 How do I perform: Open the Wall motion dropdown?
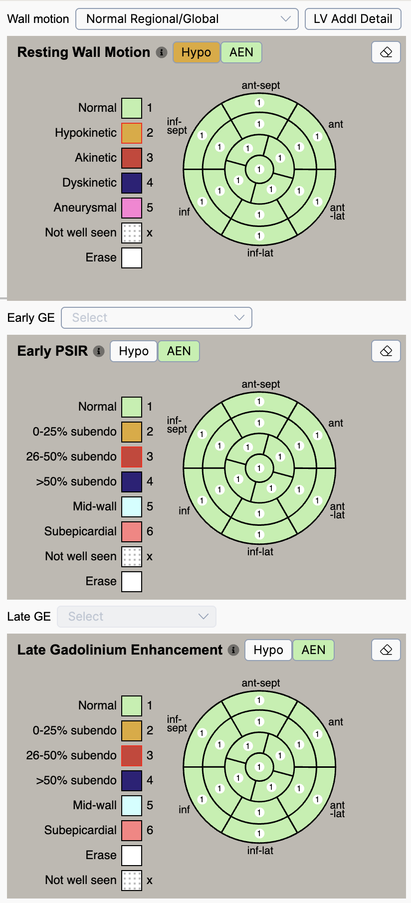[187, 19]
